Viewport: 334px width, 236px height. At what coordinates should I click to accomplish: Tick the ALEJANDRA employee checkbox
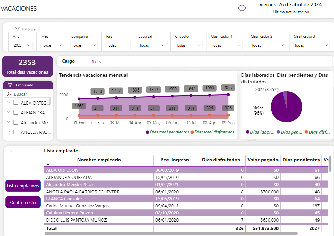(x=16, y=112)
